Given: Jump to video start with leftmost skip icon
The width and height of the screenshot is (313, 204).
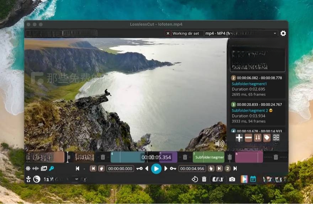Looking at the screenshot, I should pyautogui.click(x=78, y=169).
